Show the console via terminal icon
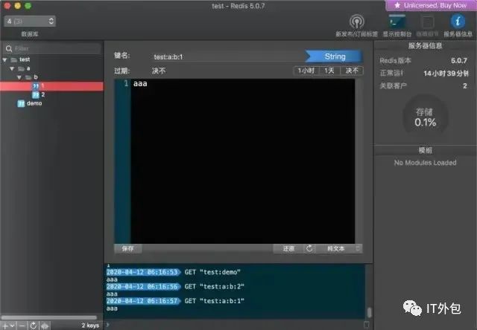The width and height of the screenshot is (477, 330). [397, 22]
